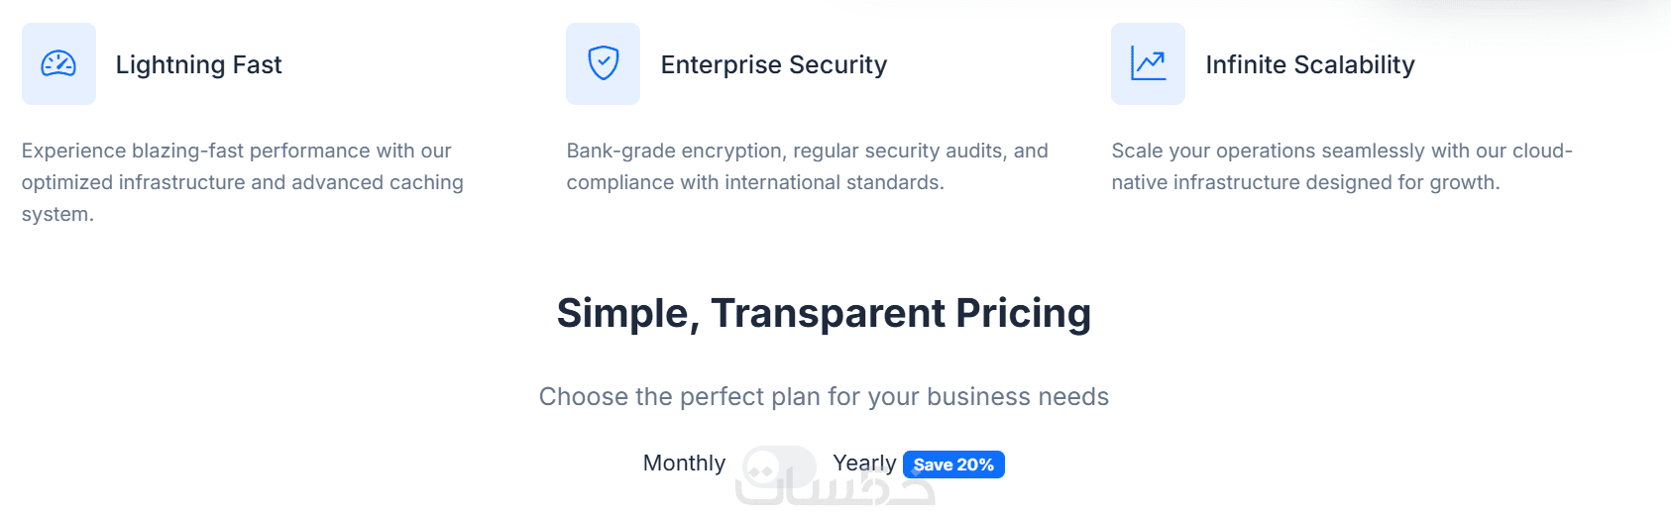Toggle the Monthly/Yearly billing switch
The image size is (1671, 516).
(x=779, y=464)
